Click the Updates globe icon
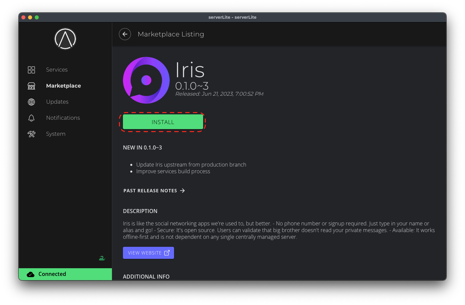465x305 pixels. click(x=31, y=102)
